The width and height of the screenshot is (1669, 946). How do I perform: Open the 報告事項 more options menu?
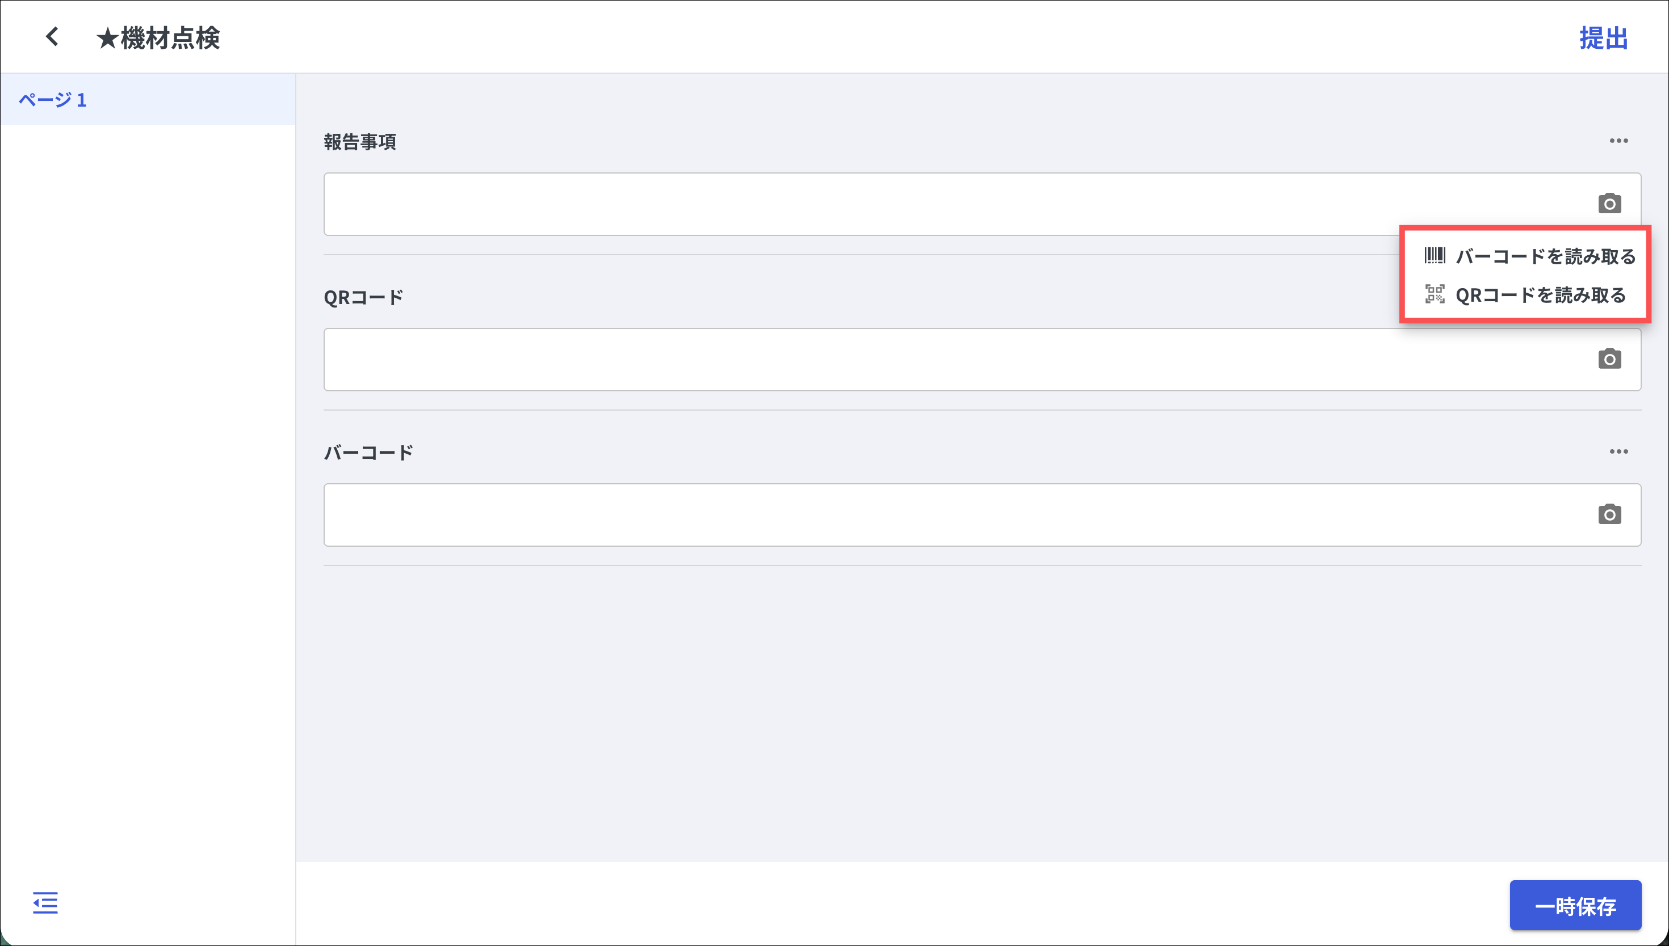click(x=1618, y=141)
